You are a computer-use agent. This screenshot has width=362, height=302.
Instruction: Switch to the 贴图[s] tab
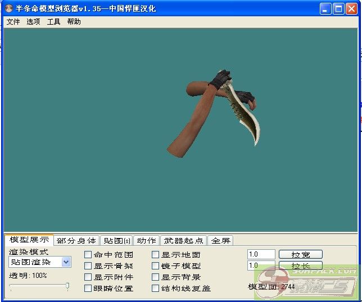[x=116, y=241]
